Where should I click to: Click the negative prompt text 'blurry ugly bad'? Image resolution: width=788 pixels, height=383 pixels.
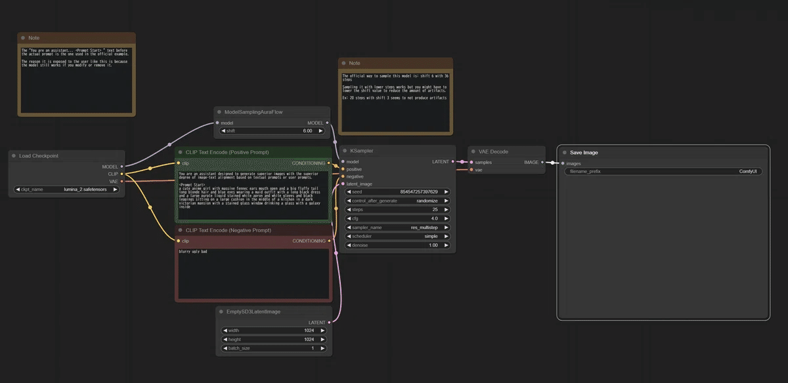(193, 251)
